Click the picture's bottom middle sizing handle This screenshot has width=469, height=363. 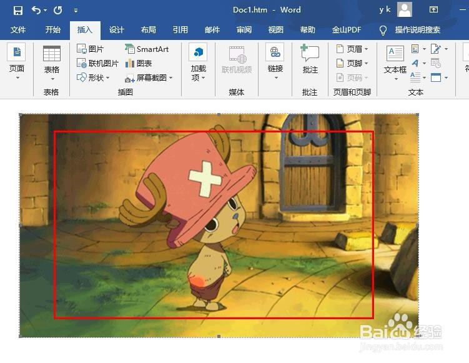tap(219, 337)
